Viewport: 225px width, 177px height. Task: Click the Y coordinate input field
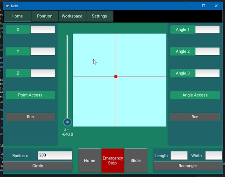(x=43, y=51)
